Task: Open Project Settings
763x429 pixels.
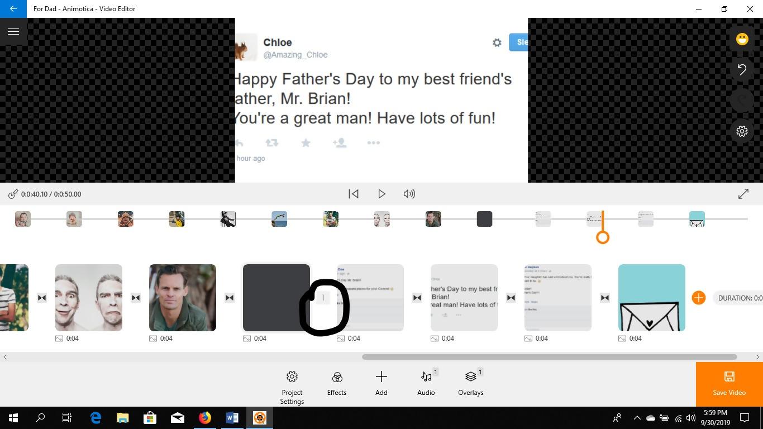Action: pos(292,388)
